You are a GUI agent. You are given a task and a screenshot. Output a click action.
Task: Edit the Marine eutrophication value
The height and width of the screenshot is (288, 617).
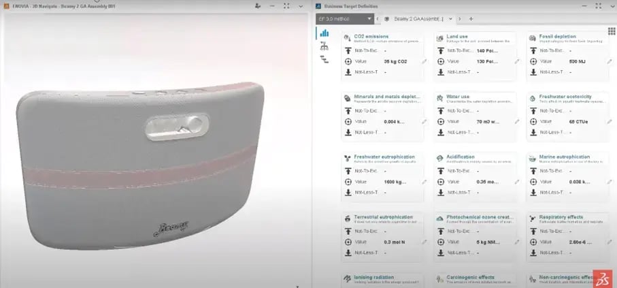(x=609, y=182)
